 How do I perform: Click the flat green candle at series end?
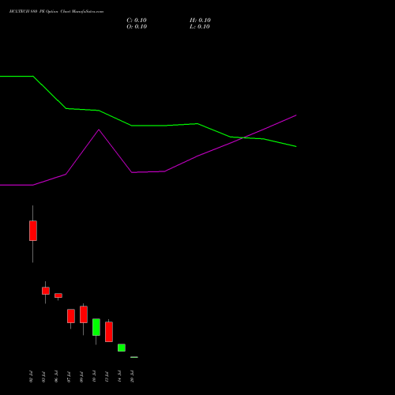(x=134, y=357)
